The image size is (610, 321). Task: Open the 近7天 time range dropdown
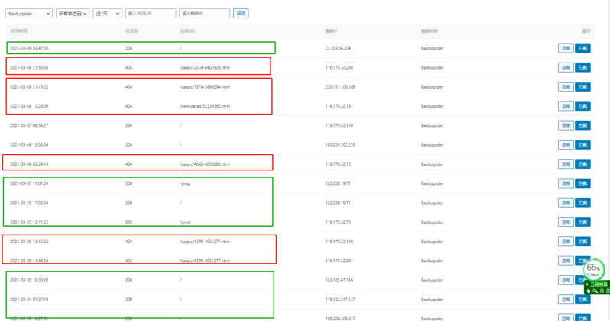pyautogui.click(x=107, y=14)
